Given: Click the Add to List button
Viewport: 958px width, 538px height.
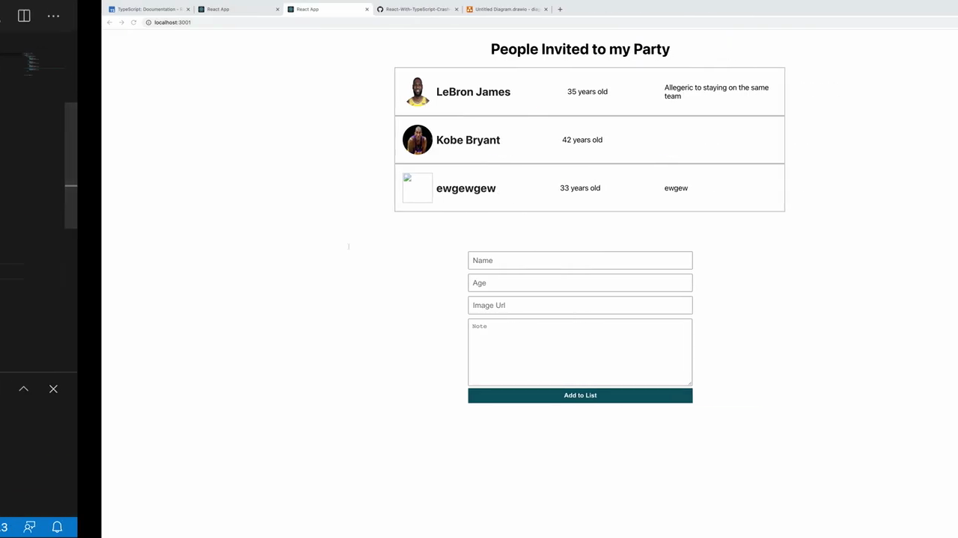Looking at the screenshot, I should pos(580,395).
